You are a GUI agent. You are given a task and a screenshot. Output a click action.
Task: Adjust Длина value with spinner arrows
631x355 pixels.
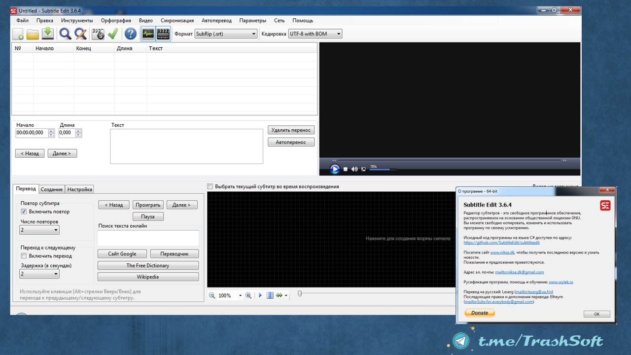pyautogui.click(x=78, y=133)
